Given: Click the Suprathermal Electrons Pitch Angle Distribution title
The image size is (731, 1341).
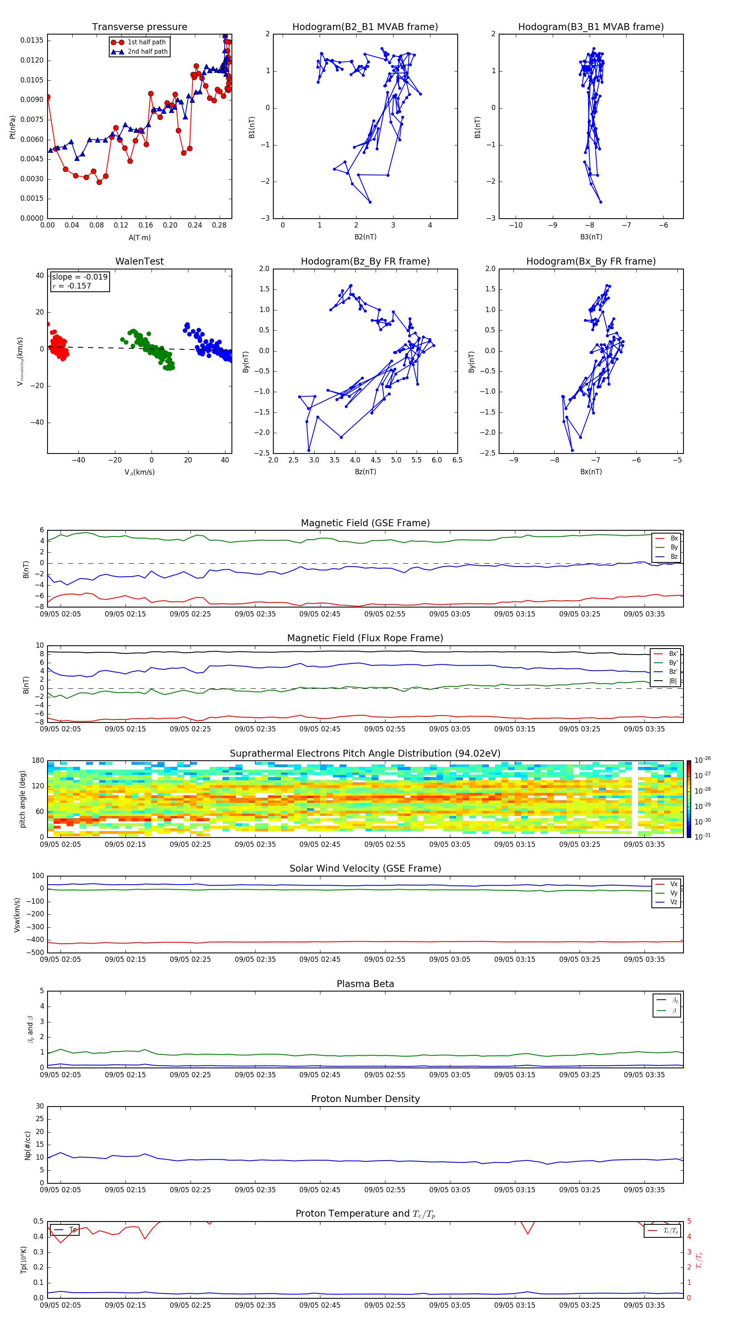Looking at the screenshot, I should [365, 754].
